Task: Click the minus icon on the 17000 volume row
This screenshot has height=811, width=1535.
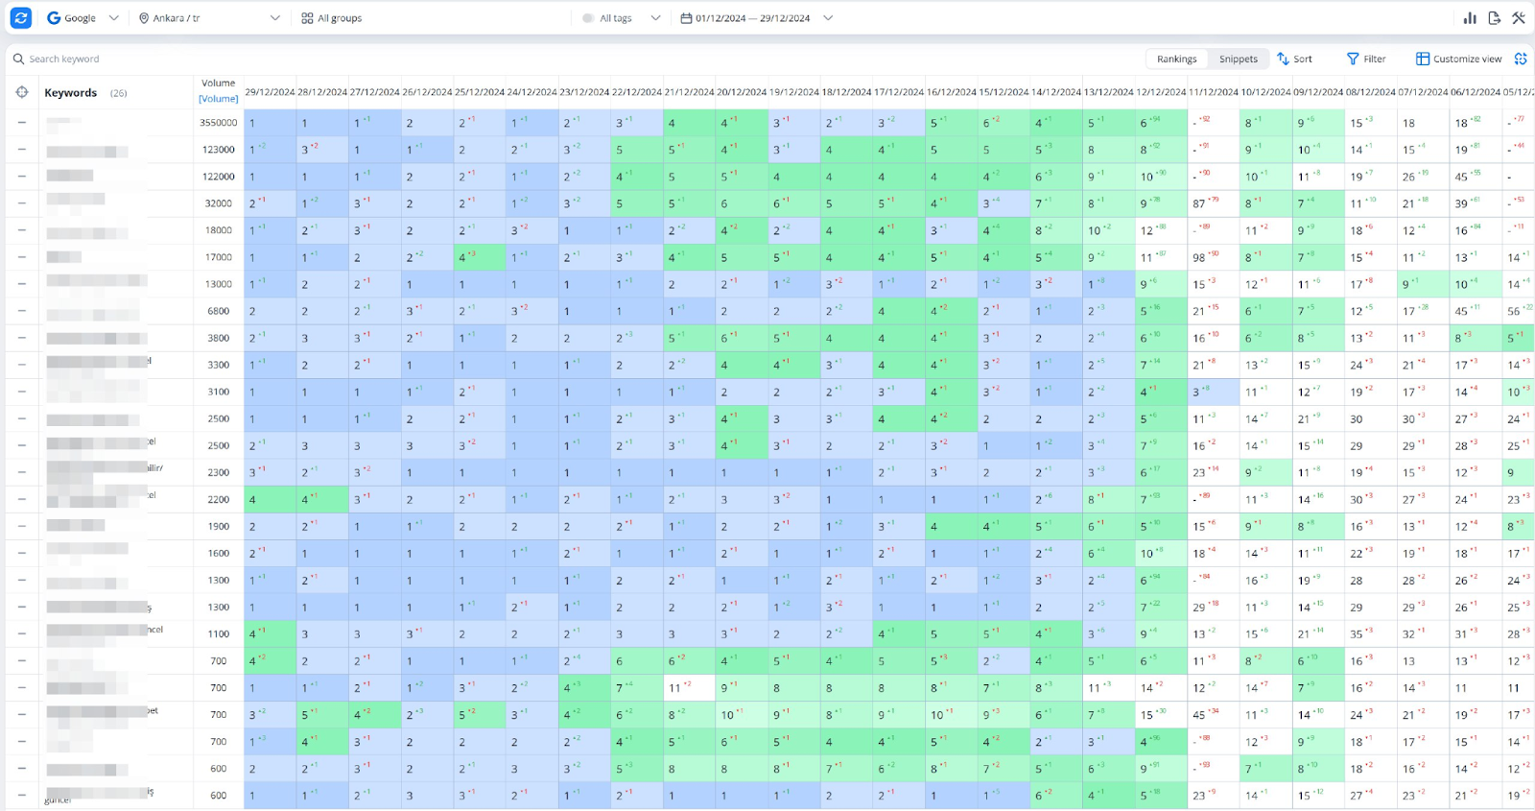Action: pos(22,256)
